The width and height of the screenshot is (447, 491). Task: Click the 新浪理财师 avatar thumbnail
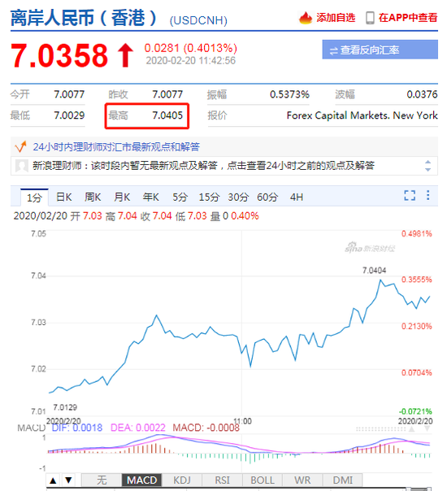pyautogui.click(x=22, y=165)
